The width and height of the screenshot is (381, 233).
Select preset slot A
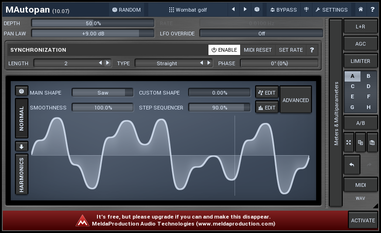pos(353,76)
